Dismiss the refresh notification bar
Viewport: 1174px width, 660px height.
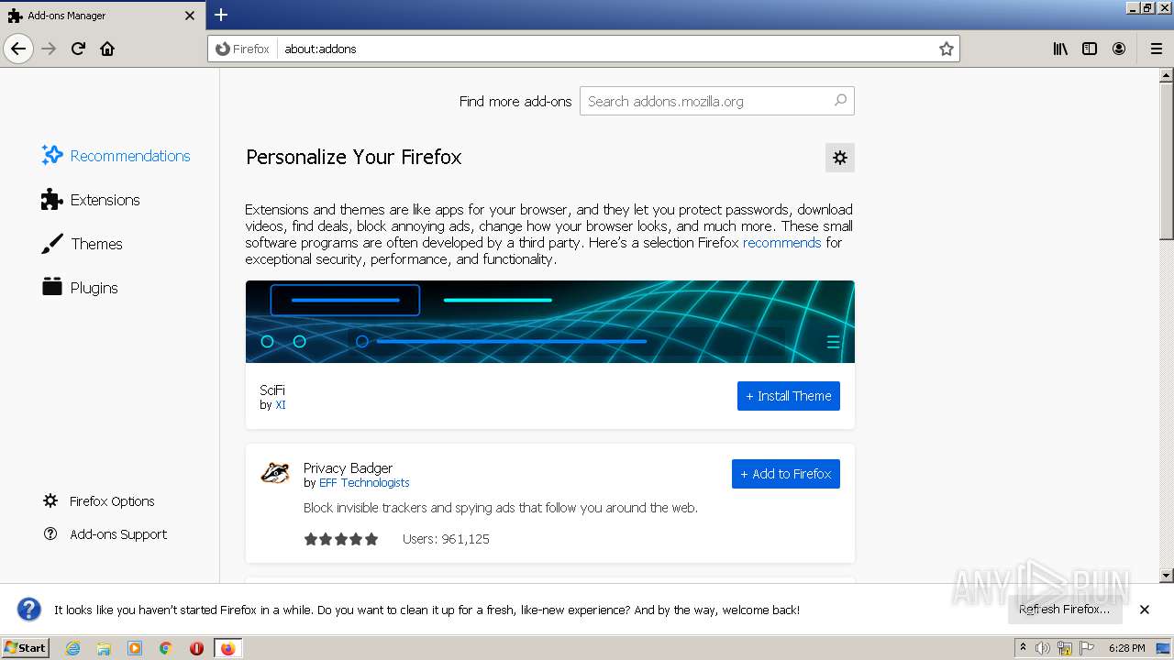[x=1145, y=610]
